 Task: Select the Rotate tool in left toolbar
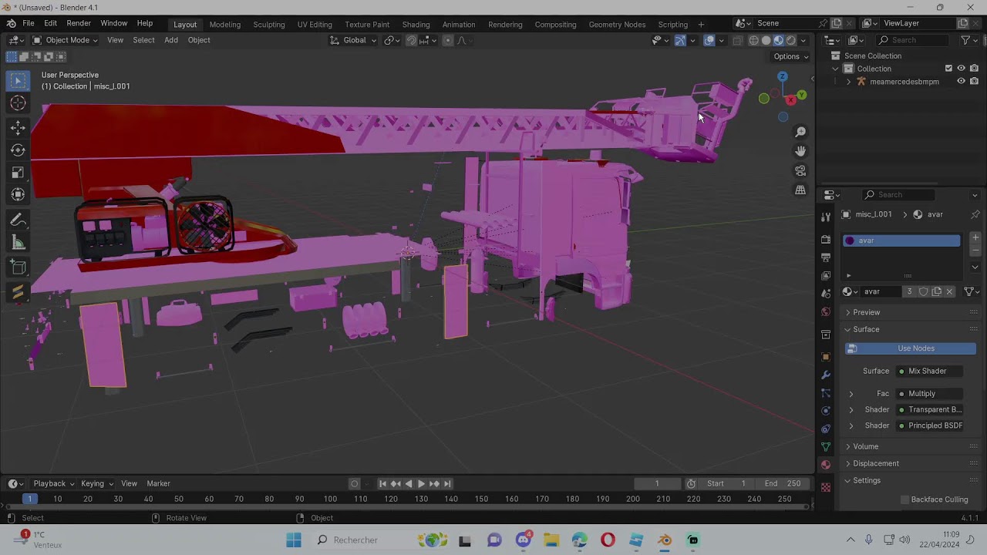[x=18, y=150]
